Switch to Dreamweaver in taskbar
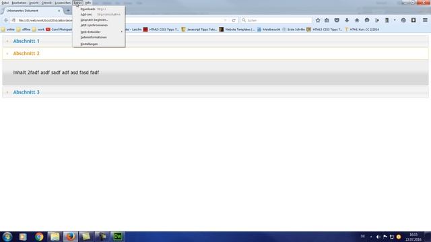The width and height of the screenshot is (431, 242). pos(118,237)
